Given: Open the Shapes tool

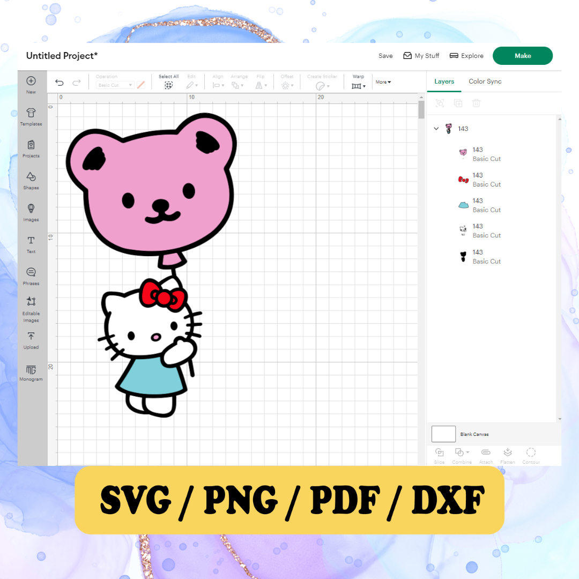Looking at the screenshot, I should click(x=31, y=181).
